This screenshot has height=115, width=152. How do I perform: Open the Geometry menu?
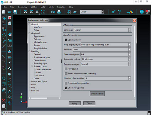tap(22, 7)
